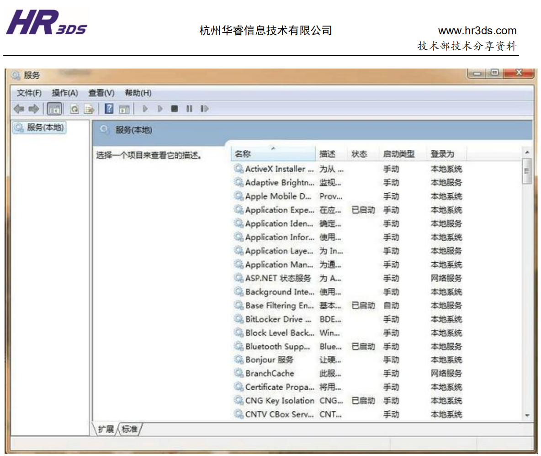Switch to the 标准 tab
The width and height of the screenshot is (541, 456).
(x=130, y=429)
